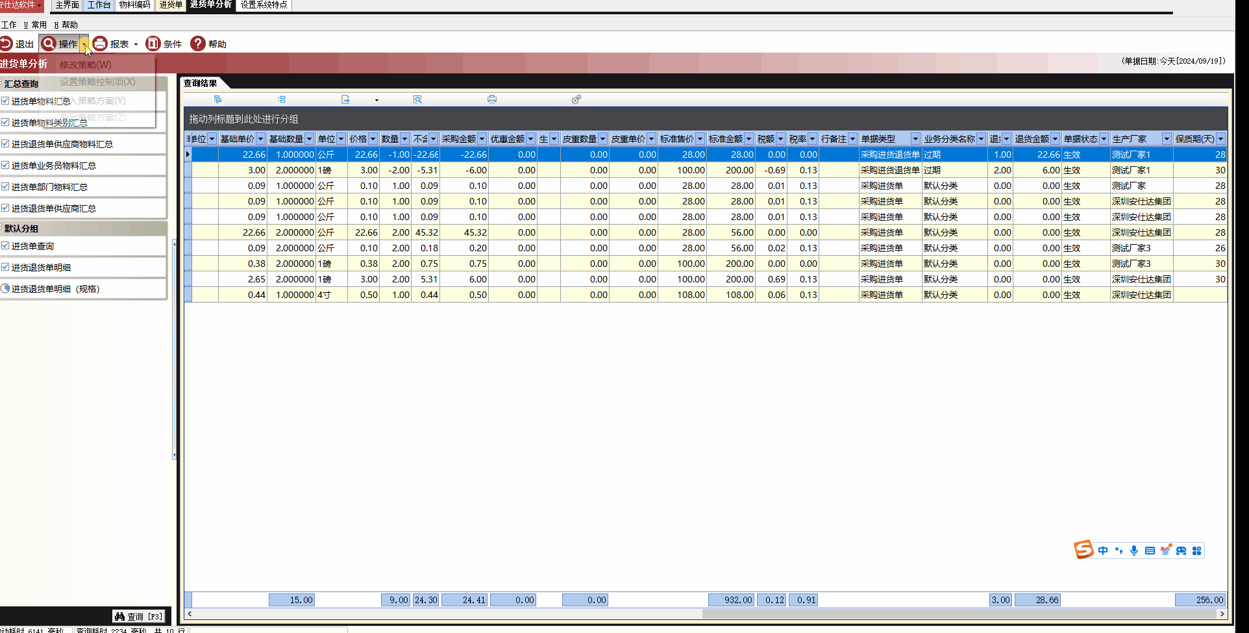Choose 修改策略(W) from the 操作 menu

tap(86, 65)
